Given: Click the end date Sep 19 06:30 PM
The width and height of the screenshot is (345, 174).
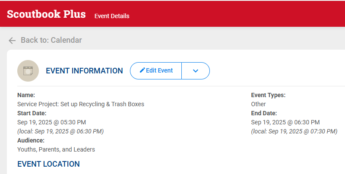Looking at the screenshot, I should 285,122.
